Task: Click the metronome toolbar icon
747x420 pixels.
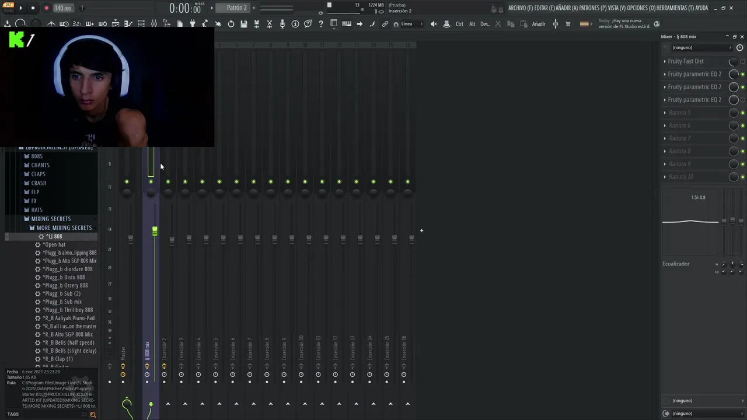Action: point(51,24)
